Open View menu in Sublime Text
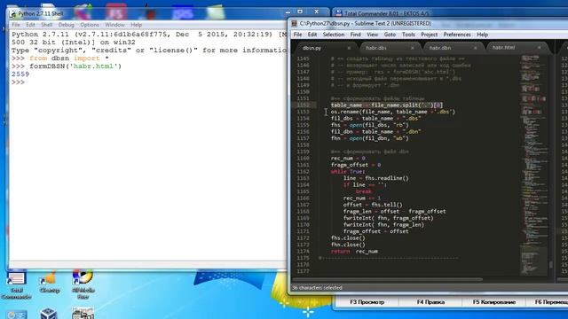The width and height of the screenshot is (568, 319). pyautogui.click(x=373, y=35)
